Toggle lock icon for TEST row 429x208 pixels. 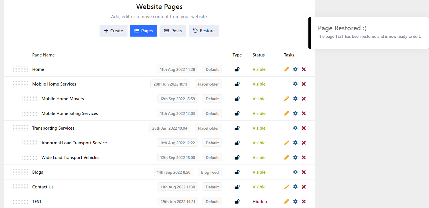coord(237,201)
